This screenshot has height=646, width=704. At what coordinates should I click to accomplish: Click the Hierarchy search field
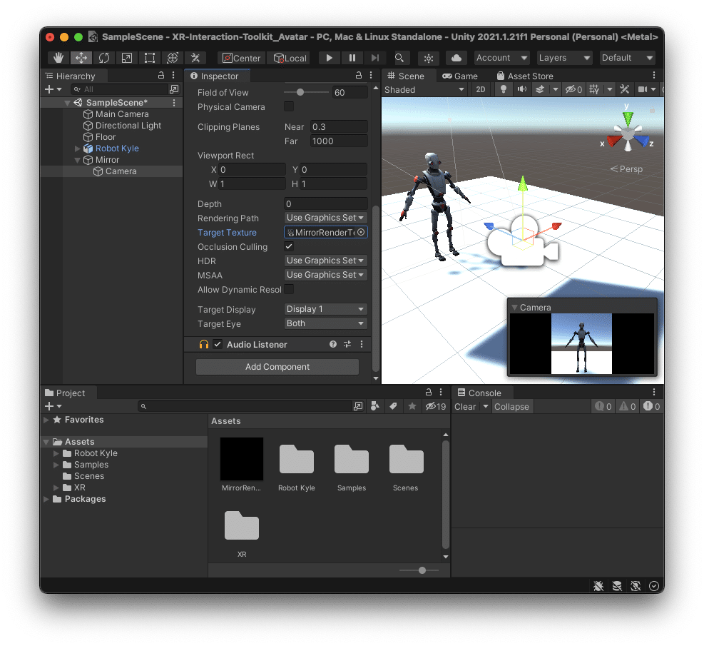[x=119, y=89]
